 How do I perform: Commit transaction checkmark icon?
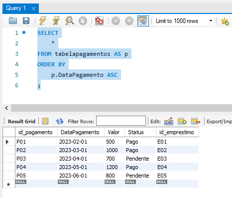tap(116, 21)
